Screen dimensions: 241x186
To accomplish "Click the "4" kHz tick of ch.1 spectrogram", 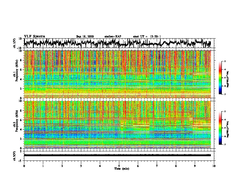I will (x=21, y=79).
